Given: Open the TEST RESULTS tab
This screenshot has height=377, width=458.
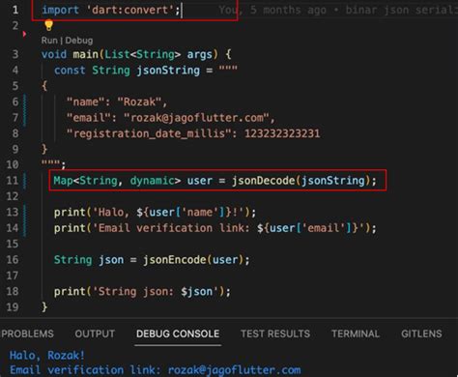Looking at the screenshot, I should (x=275, y=333).
